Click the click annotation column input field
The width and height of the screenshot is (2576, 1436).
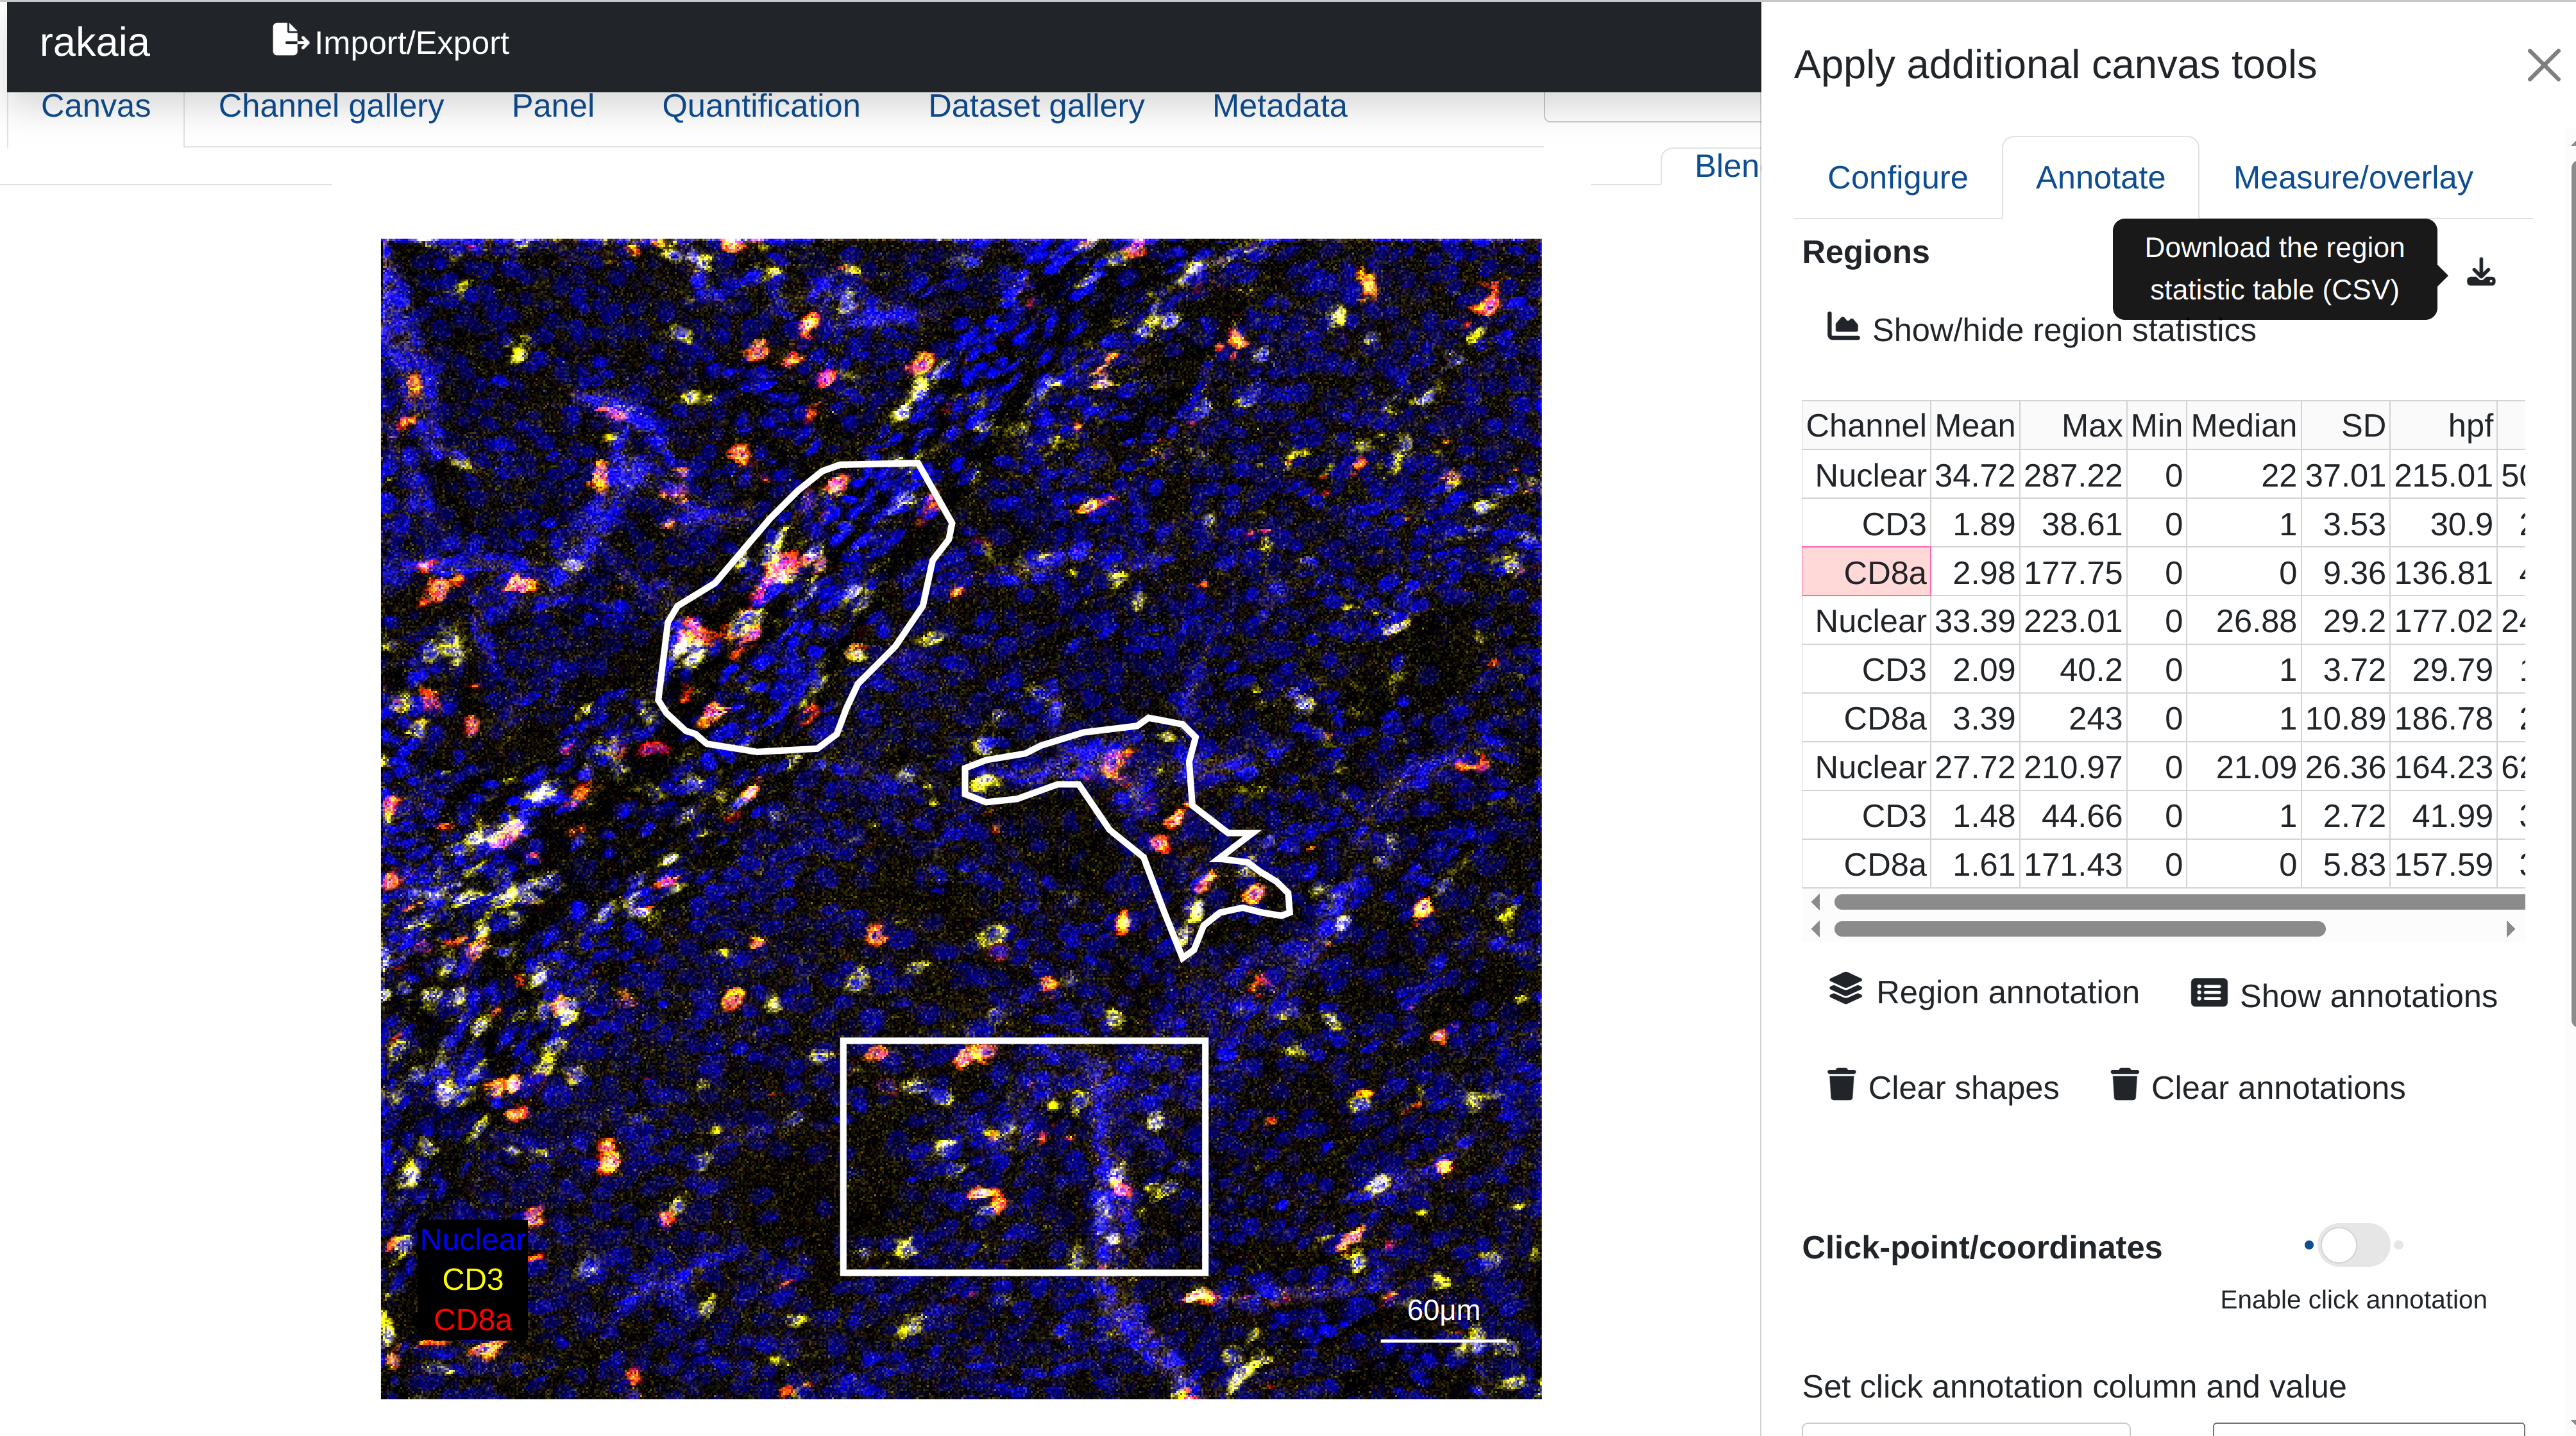point(1965,1429)
